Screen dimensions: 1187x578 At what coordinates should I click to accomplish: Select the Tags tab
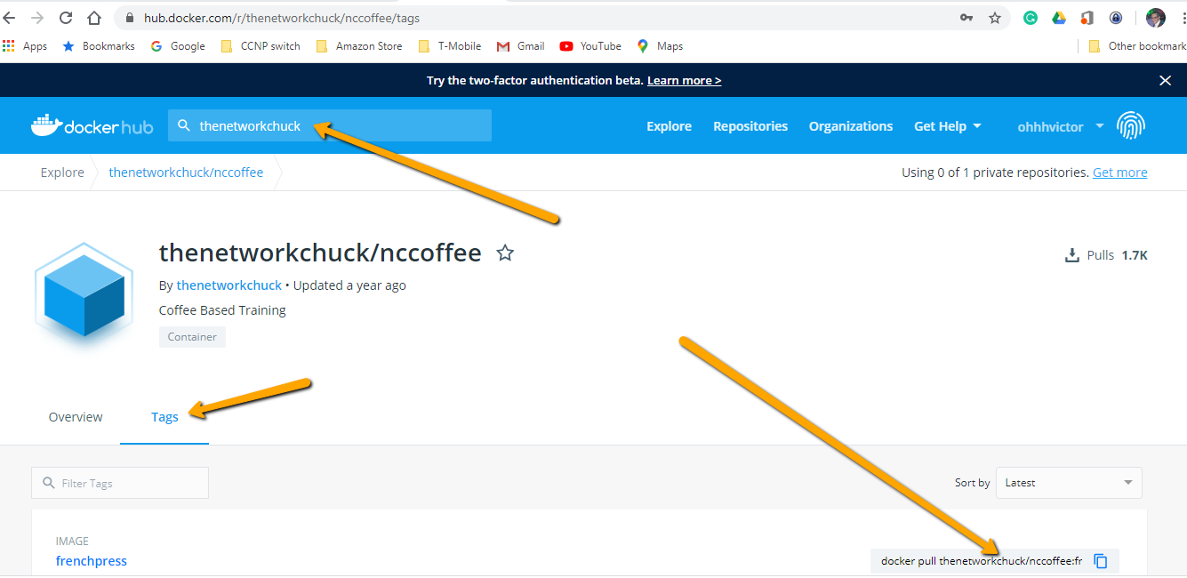(164, 416)
